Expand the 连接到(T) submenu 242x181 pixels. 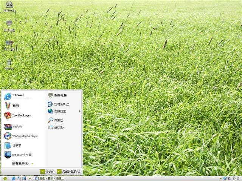pyautogui.click(x=60, y=111)
